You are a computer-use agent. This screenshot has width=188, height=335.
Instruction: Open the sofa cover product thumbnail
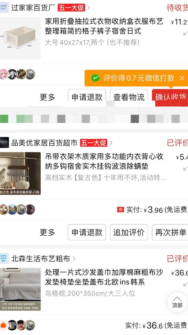(20, 289)
